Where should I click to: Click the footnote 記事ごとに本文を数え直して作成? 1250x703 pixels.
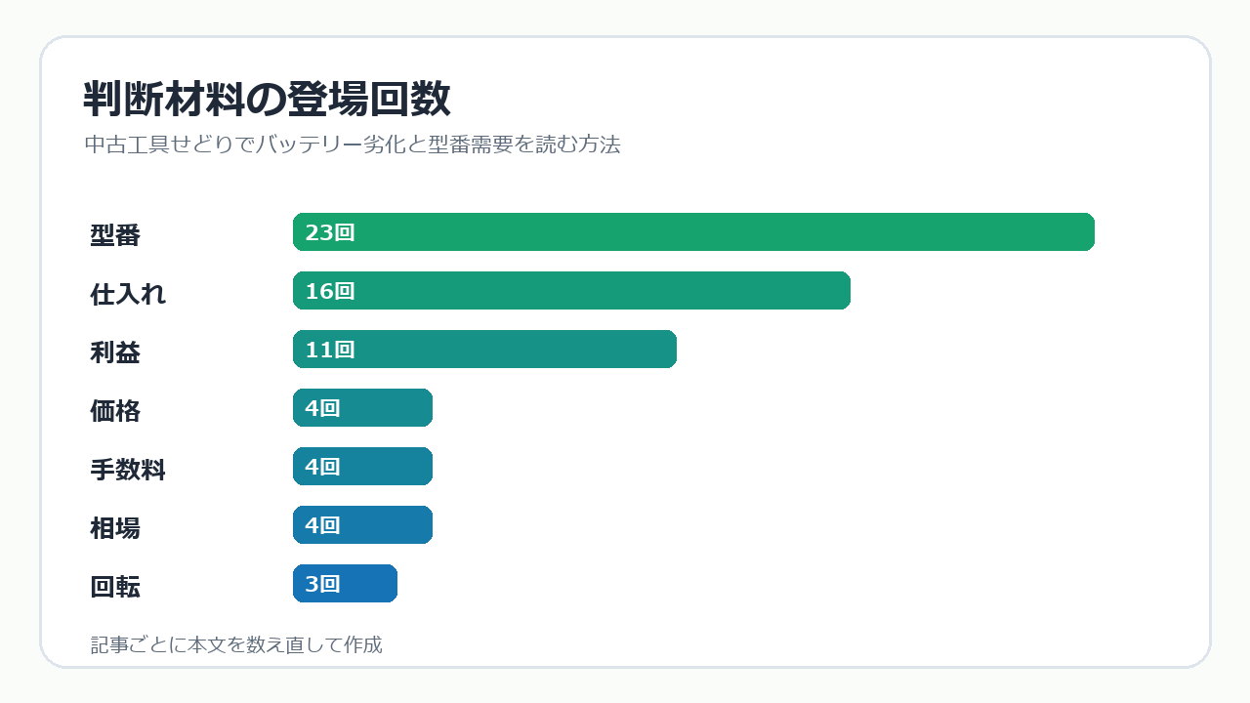click(236, 644)
